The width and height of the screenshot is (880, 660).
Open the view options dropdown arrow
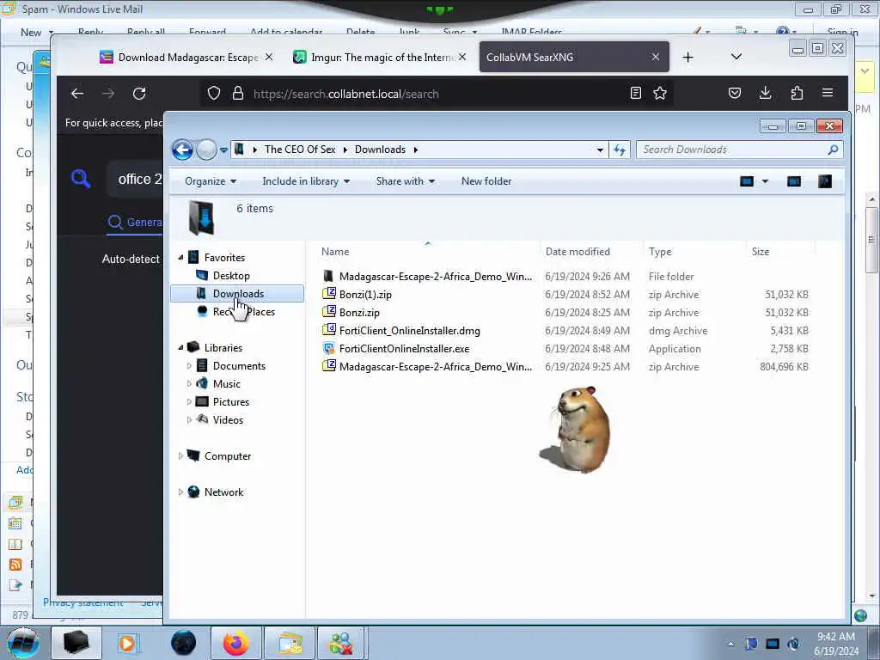765,181
